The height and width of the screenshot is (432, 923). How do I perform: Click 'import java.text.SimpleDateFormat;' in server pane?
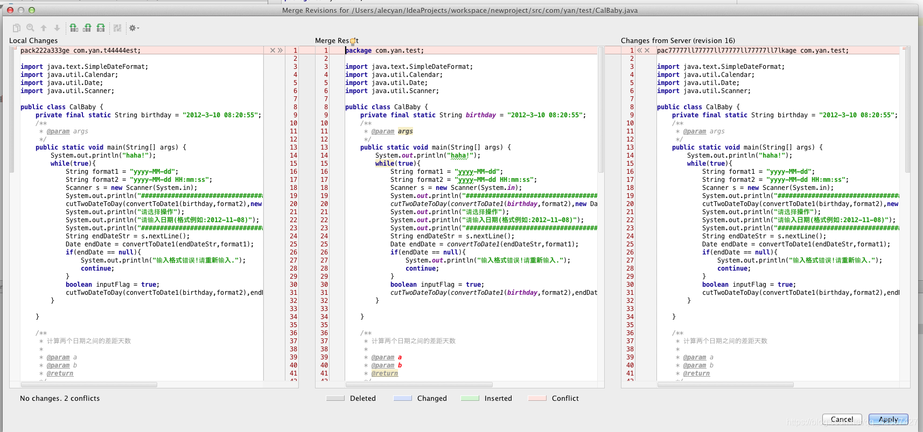coord(721,67)
